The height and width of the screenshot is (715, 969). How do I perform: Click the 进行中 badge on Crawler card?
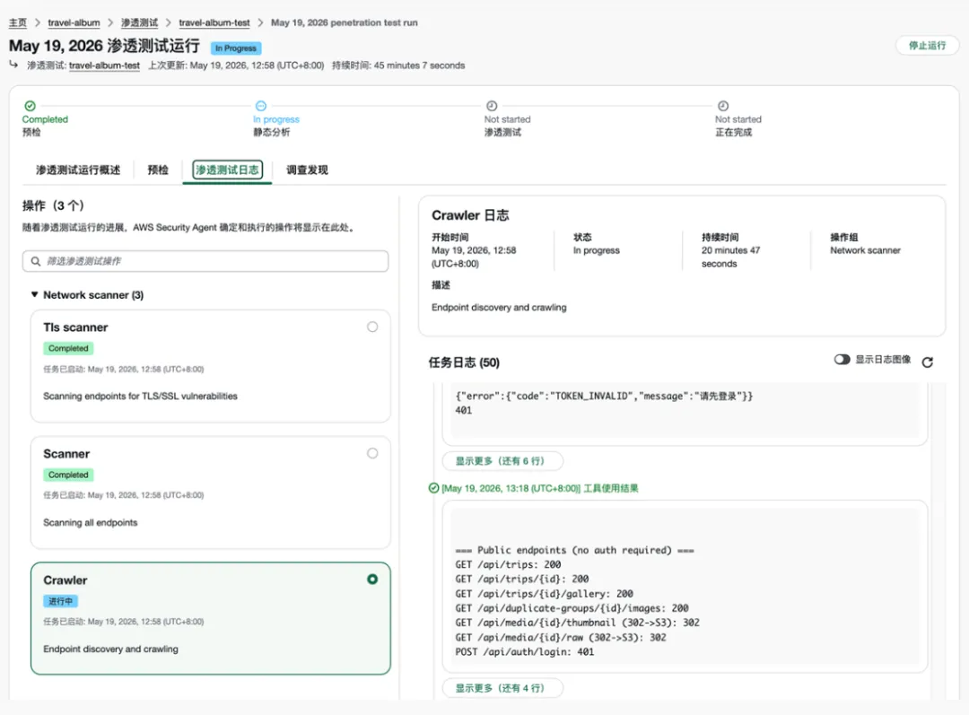(x=60, y=601)
